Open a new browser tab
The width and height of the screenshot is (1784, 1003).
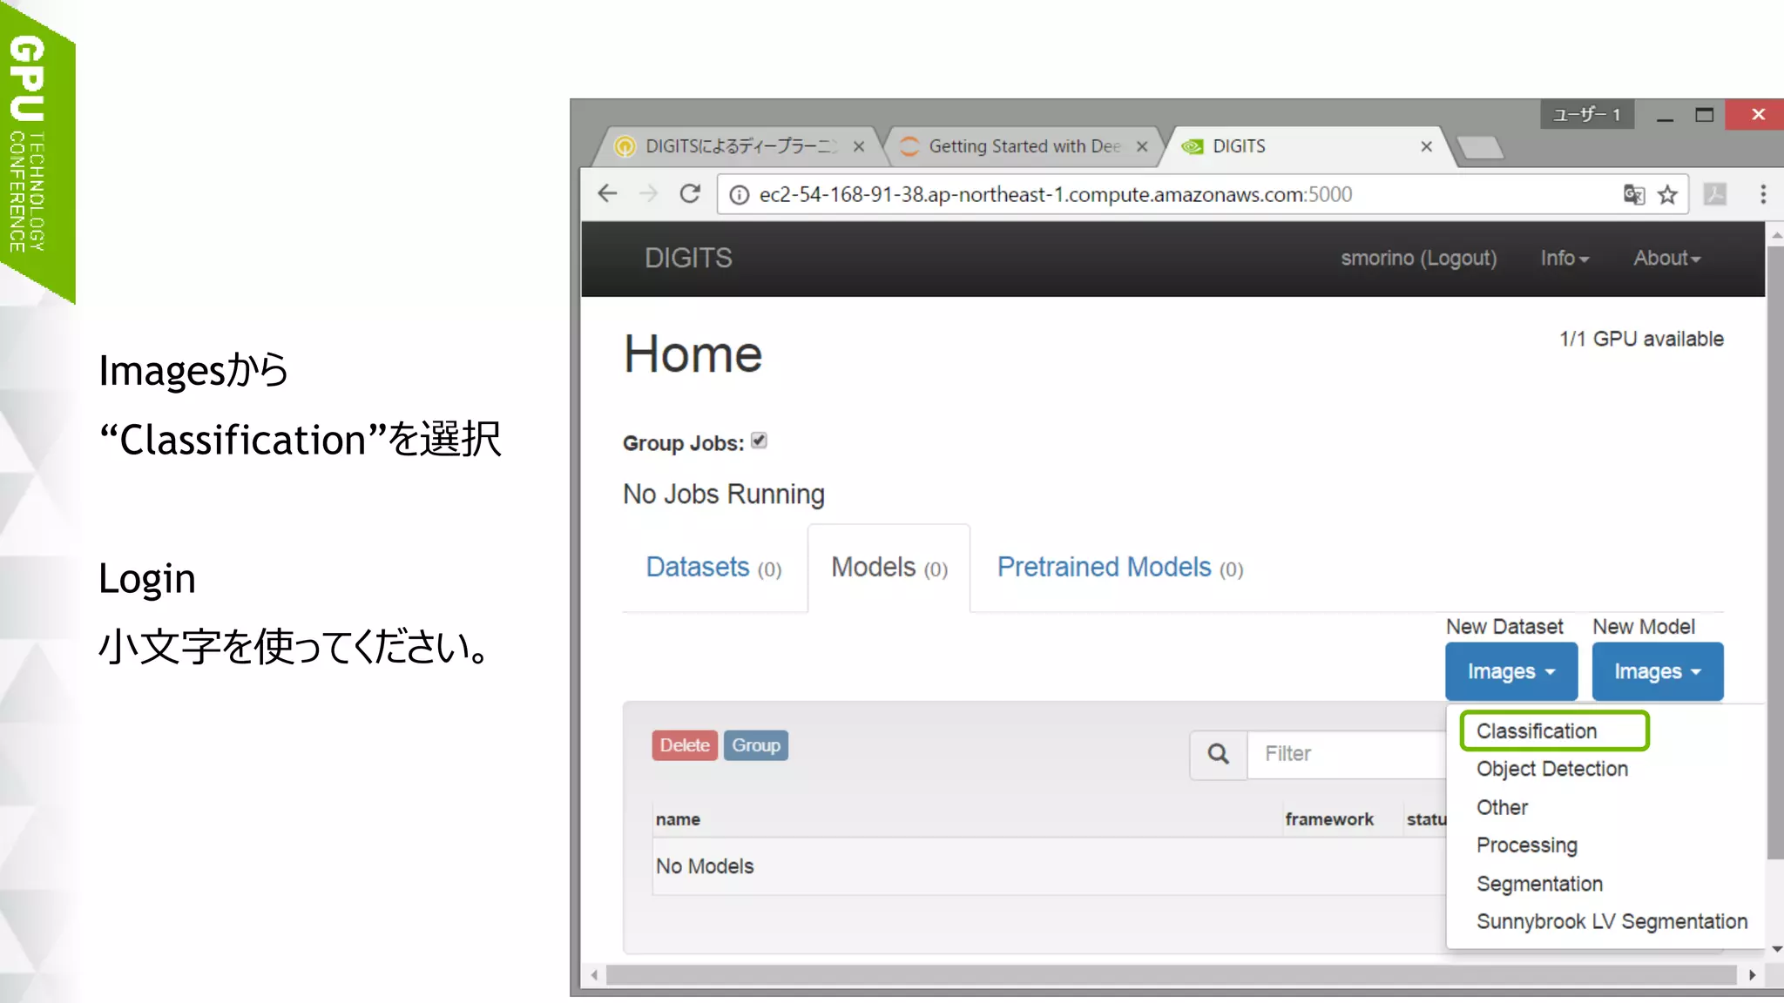(1480, 147)
